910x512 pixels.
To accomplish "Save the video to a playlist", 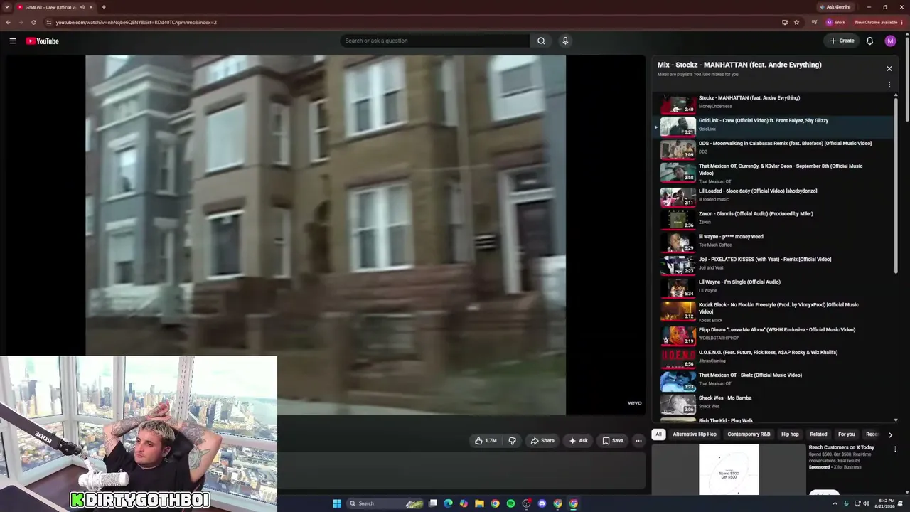I will coord(612,441).
